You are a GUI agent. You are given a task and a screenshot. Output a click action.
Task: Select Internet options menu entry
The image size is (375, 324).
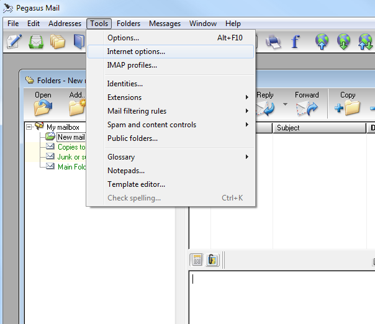point(136,52)
